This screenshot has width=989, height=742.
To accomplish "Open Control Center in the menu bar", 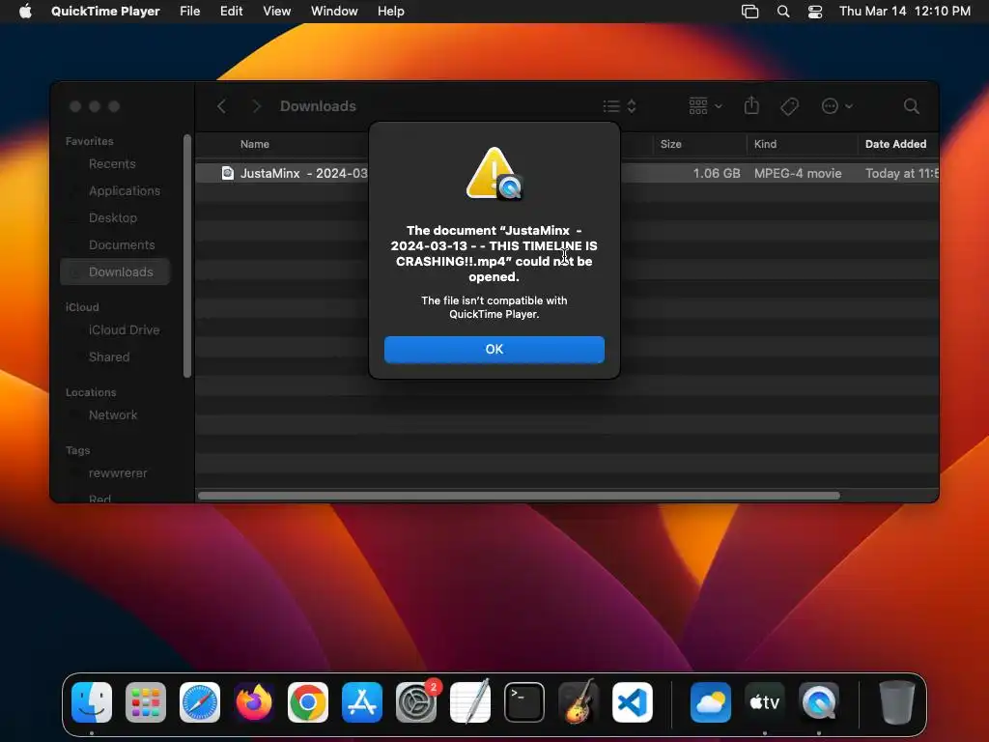I will 815,12.
